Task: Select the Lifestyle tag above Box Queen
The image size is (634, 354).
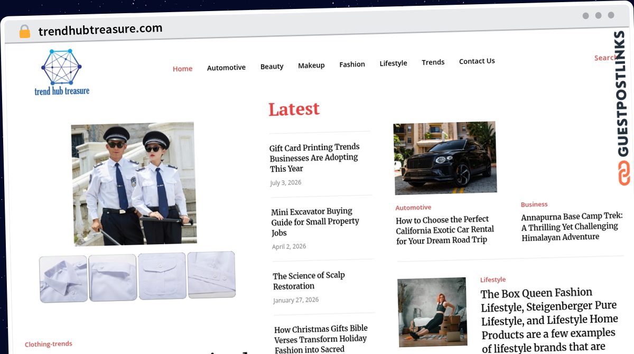Action: coord(493,280)
